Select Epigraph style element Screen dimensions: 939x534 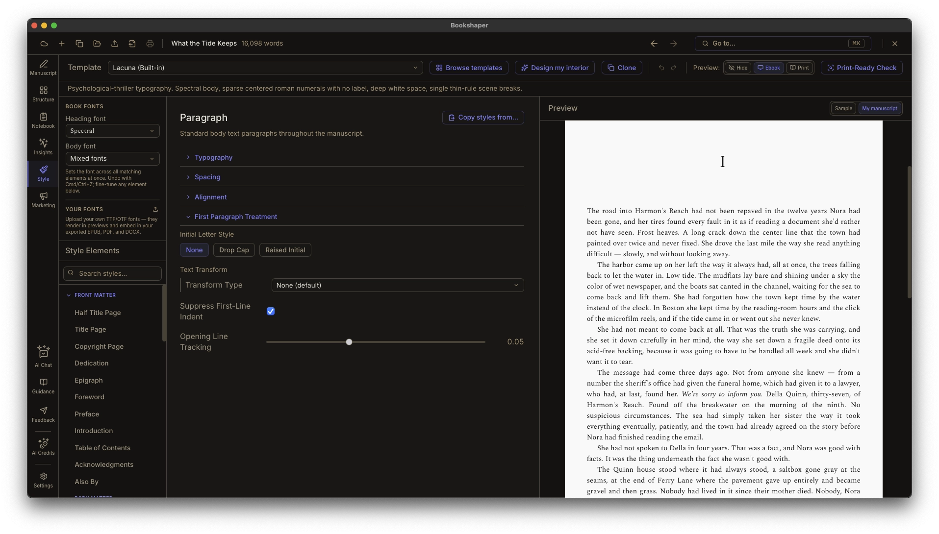coord(89,380)
